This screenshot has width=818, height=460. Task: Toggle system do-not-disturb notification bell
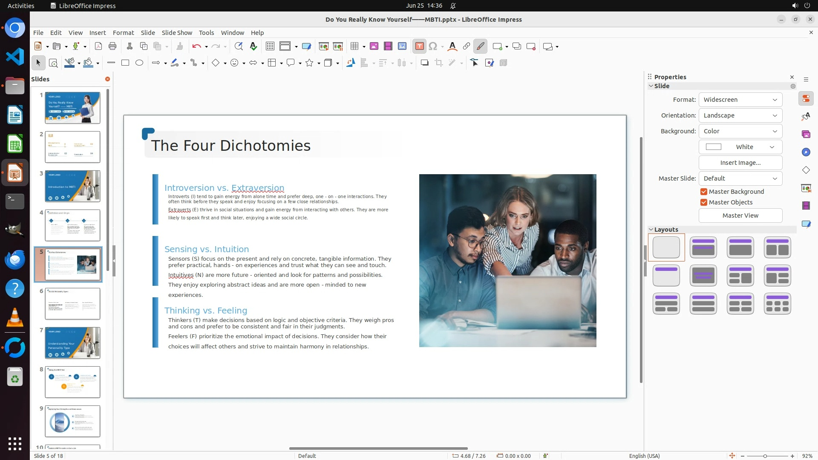tap(453, 6)
